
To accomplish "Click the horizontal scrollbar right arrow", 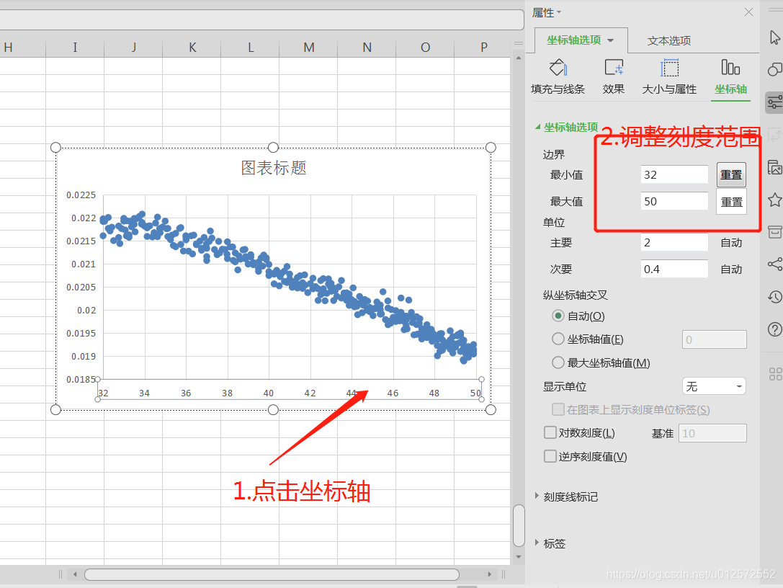I will [489, 574].
